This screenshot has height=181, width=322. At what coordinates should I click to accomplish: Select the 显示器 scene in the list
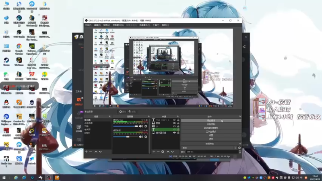(x=98, y=120)
